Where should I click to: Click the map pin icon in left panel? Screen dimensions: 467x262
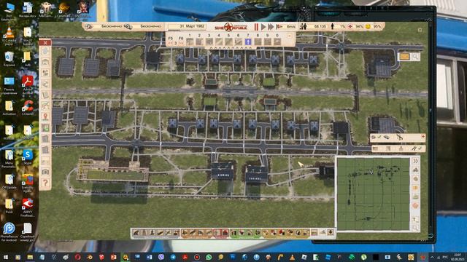45,116
